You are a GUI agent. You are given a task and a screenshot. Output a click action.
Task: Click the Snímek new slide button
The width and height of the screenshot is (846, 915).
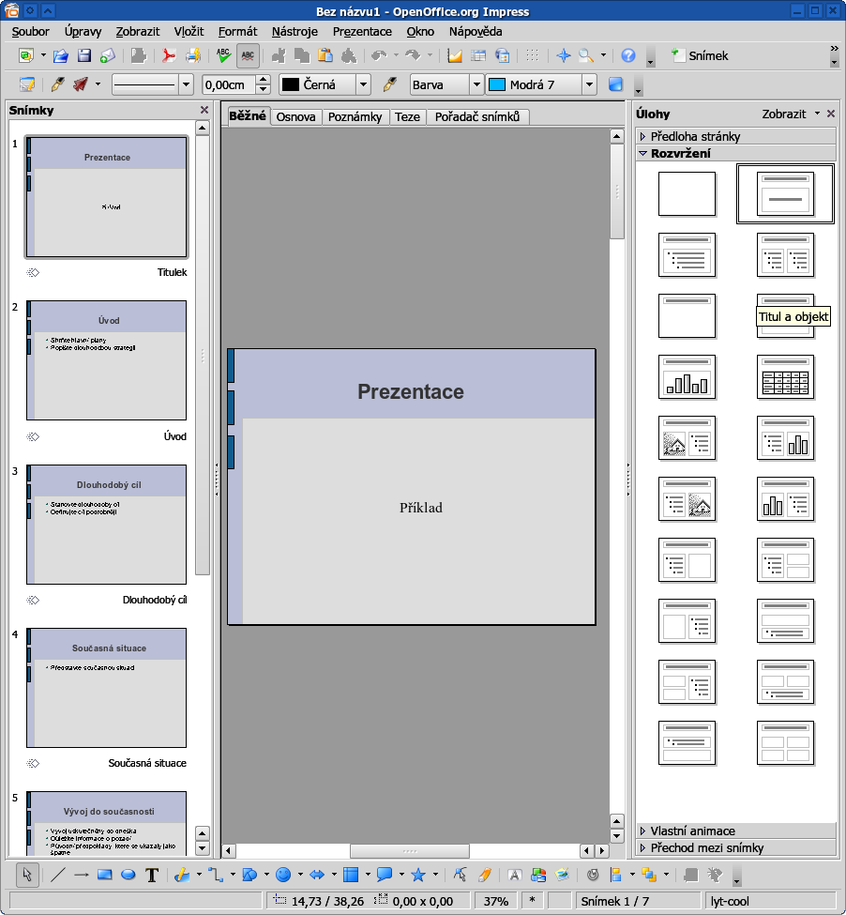tap(700, 56)
